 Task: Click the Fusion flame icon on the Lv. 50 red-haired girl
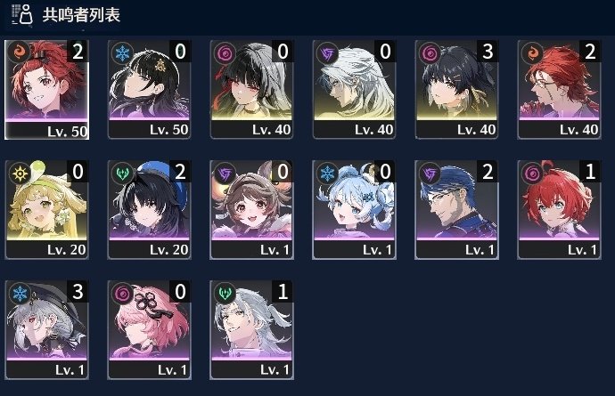pos(19,53)
